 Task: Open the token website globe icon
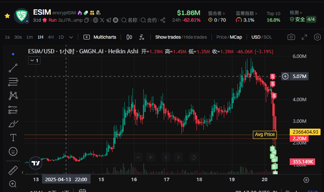[x=95, y=20]
